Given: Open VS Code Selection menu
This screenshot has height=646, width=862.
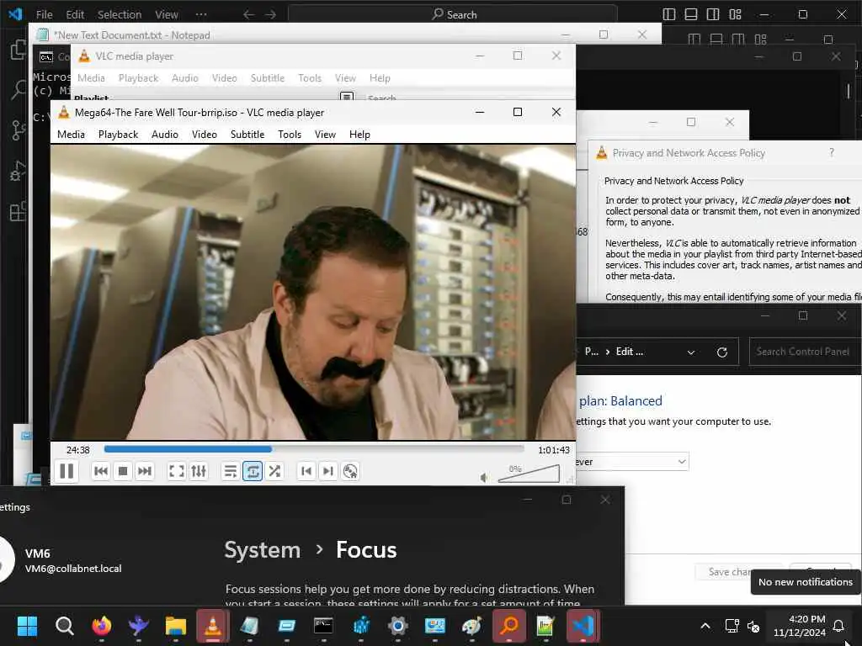Looking at the screenshot, I should (120, 14).
